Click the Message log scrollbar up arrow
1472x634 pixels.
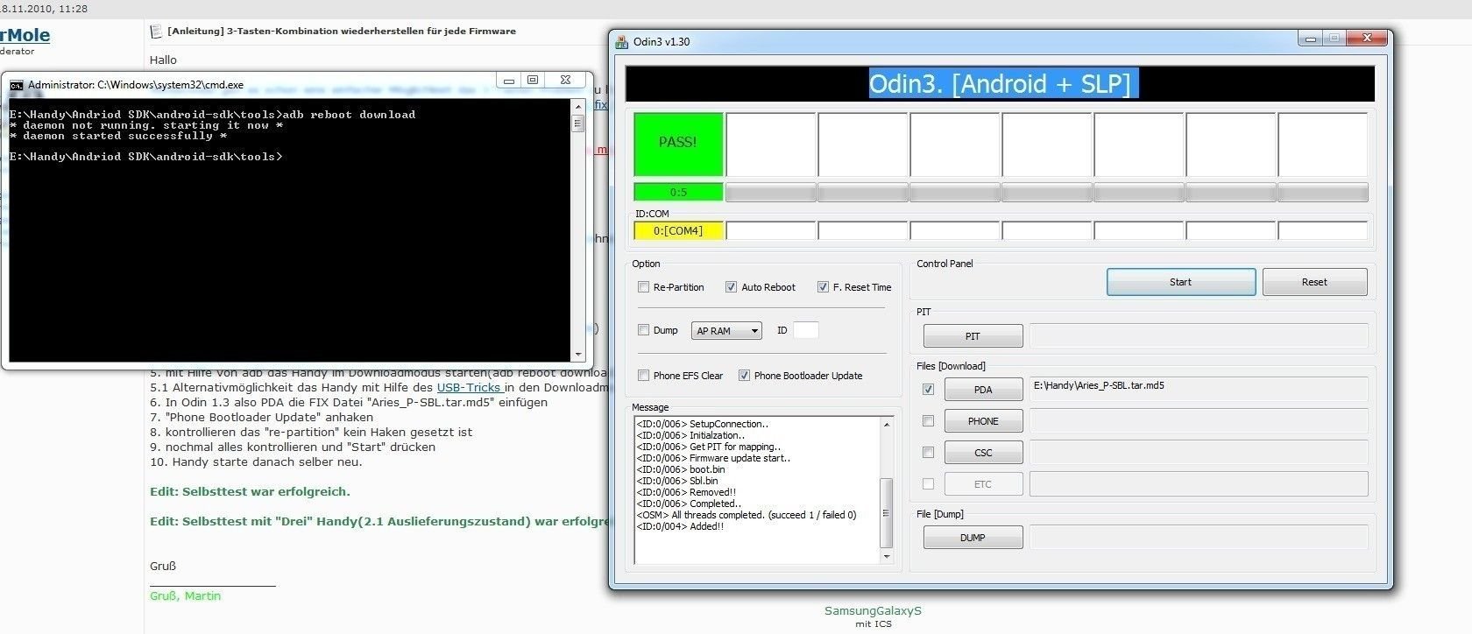(887, 425)
